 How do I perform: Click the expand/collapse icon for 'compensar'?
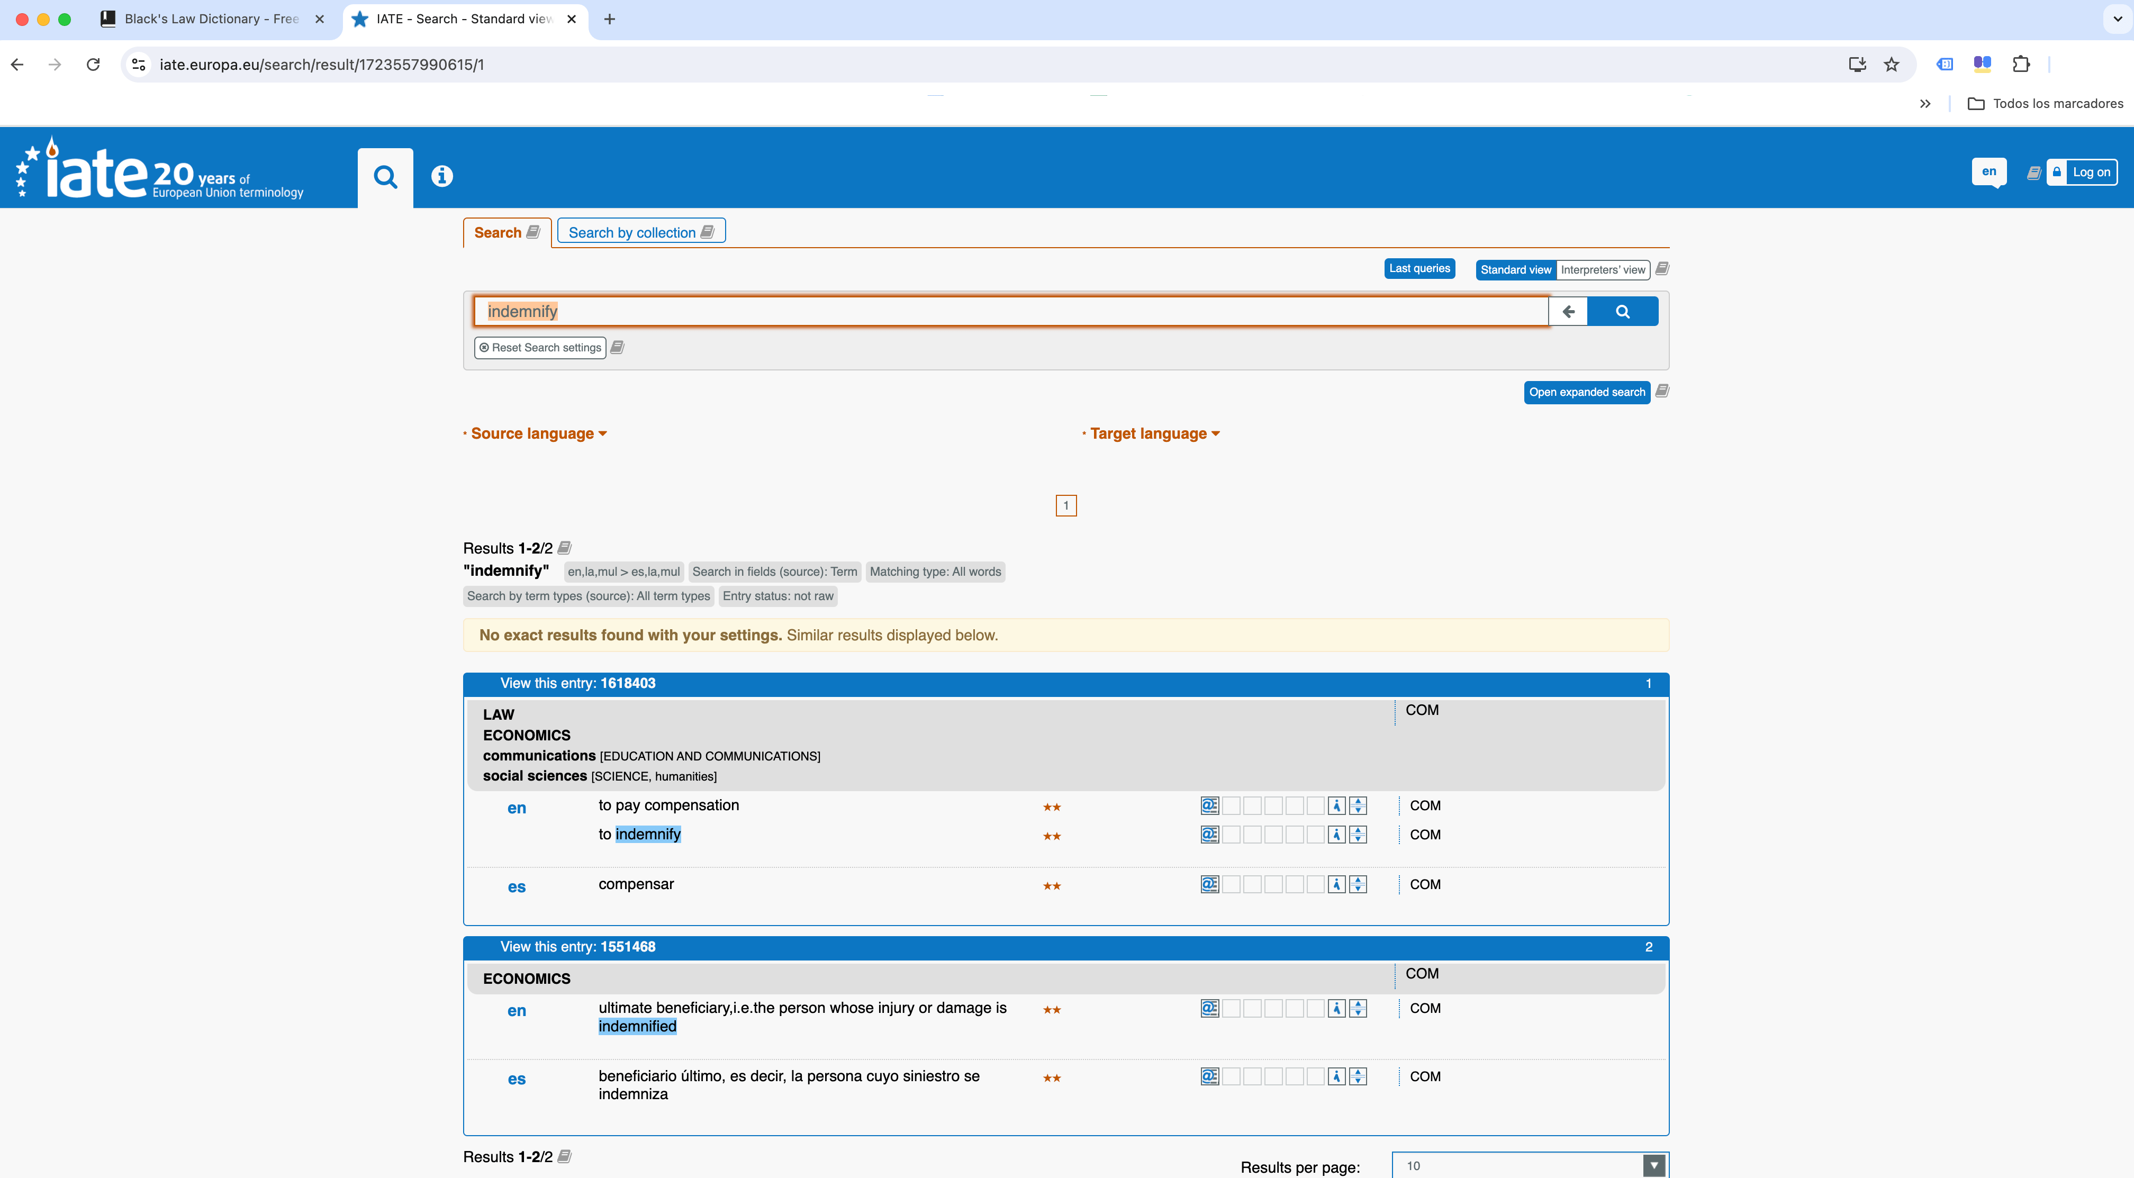click(x=1358, y=884)
